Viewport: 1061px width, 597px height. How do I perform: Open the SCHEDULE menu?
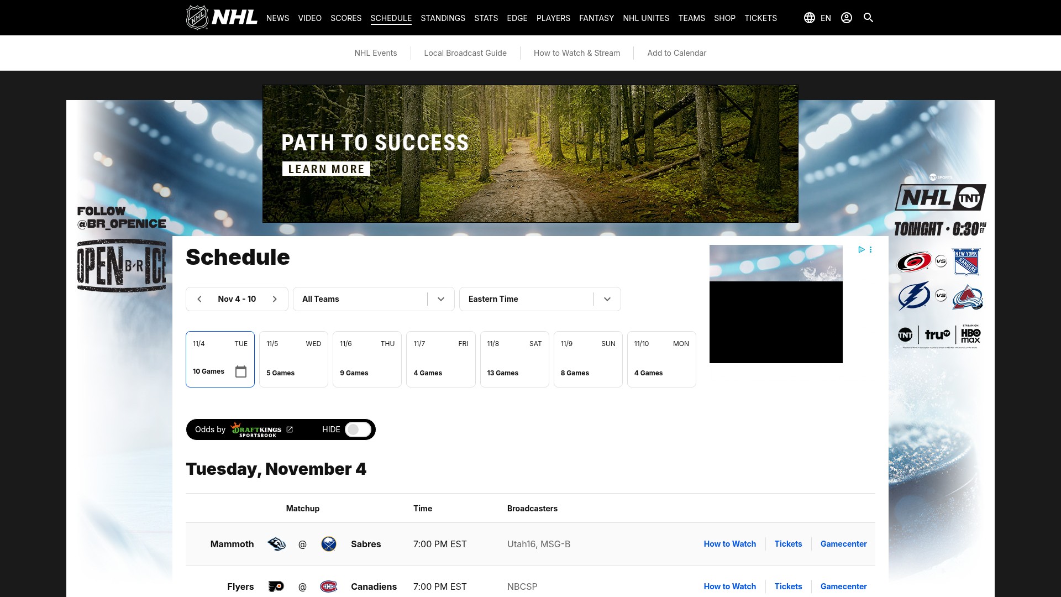tap(391, 18)
